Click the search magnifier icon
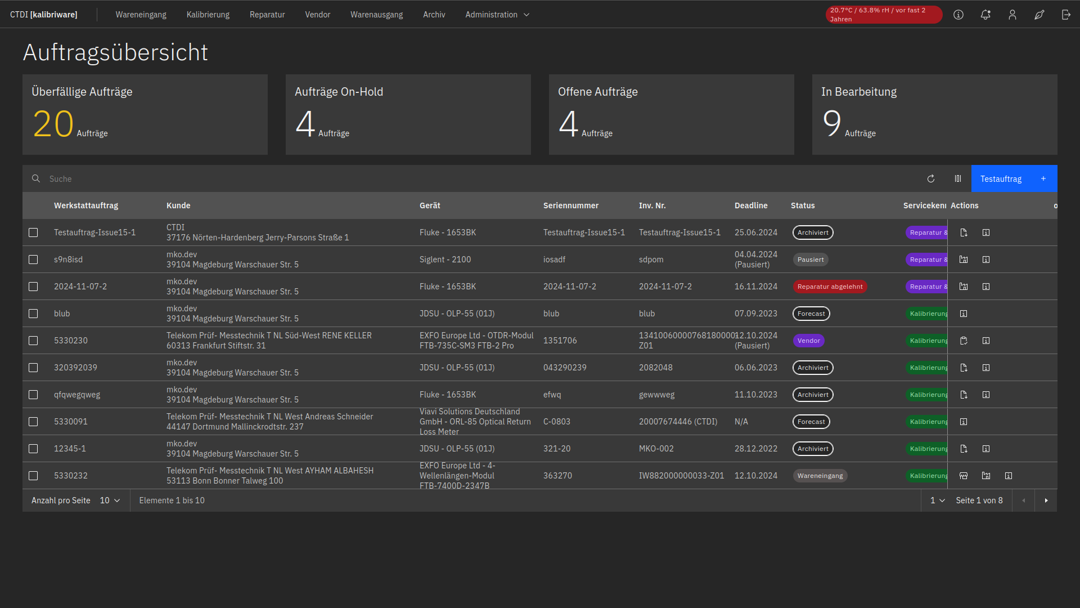This screenshot has width=1080, height=608. pyautogui.click(x=36, y=178)
